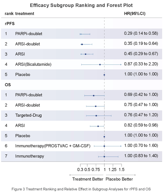This screenshot has width=165, height=194.
Task: Click the OS PARPi-doublet point estimate square
Action: (94, 96)
